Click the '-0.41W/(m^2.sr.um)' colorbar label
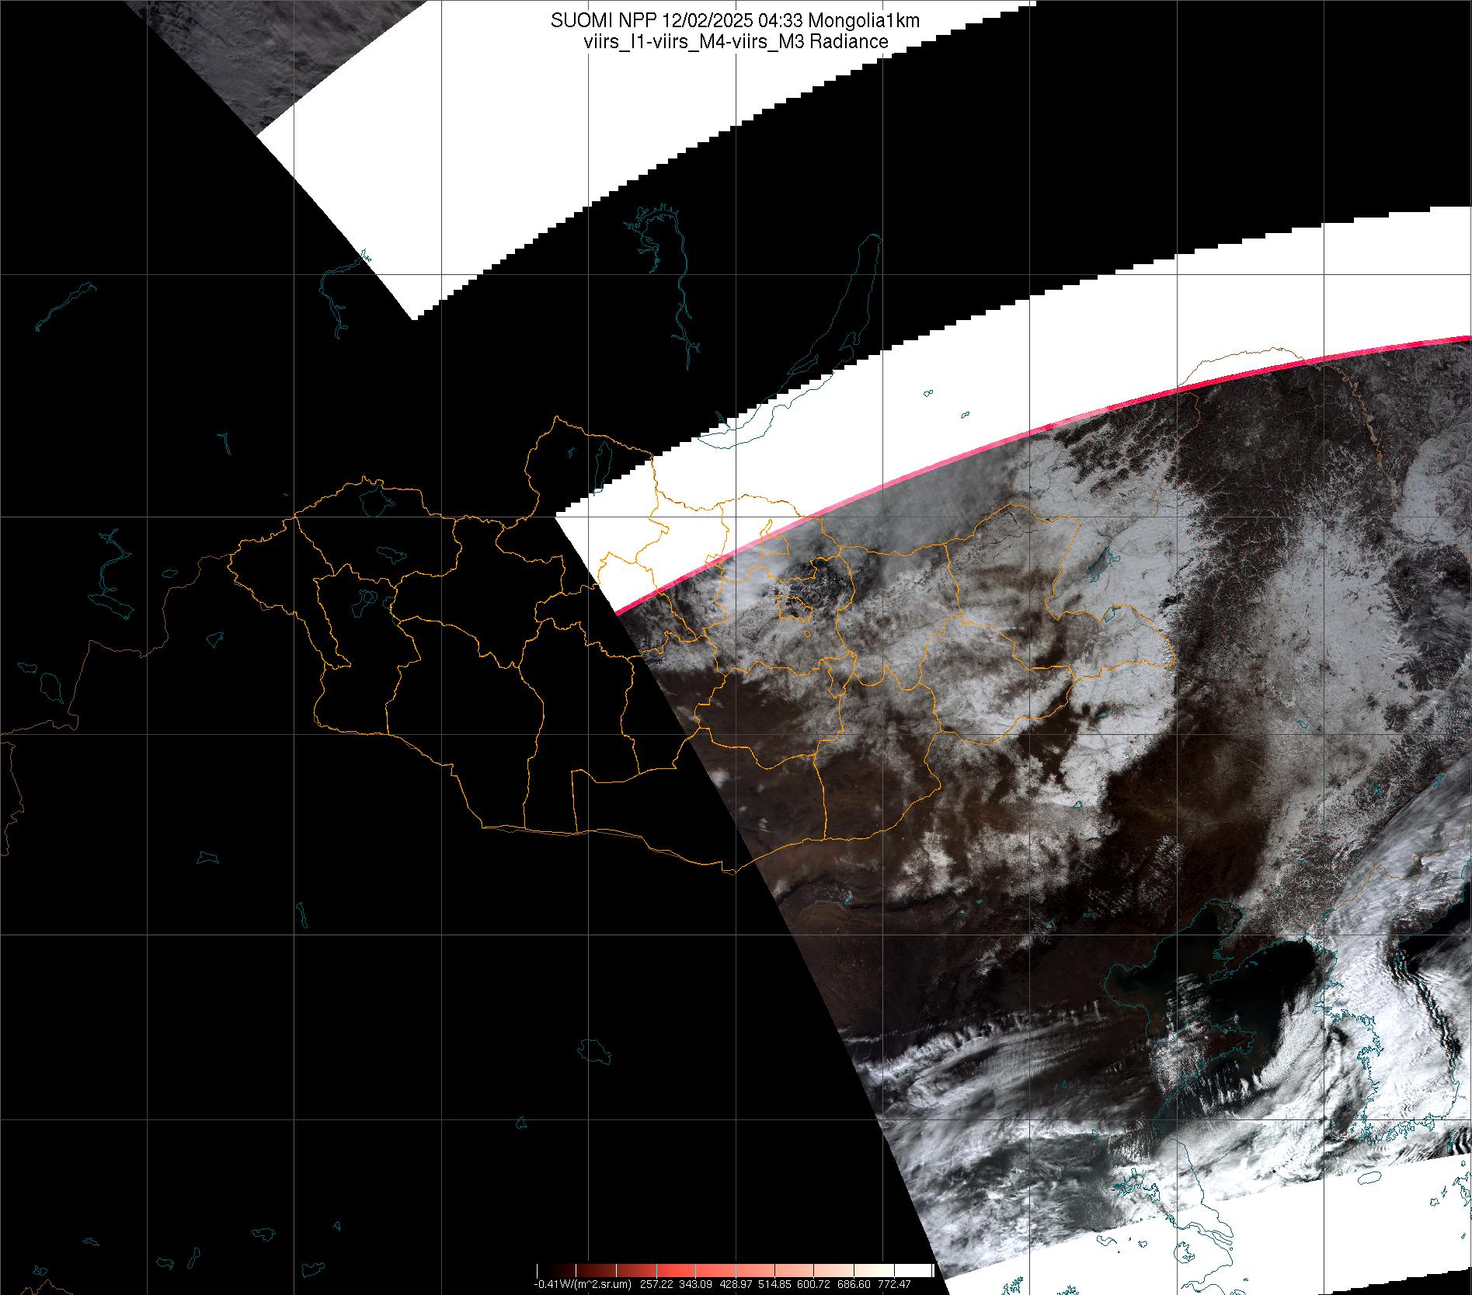Image resolution: width=1472 pixels, height=1295 pixels. [583, 1285]
